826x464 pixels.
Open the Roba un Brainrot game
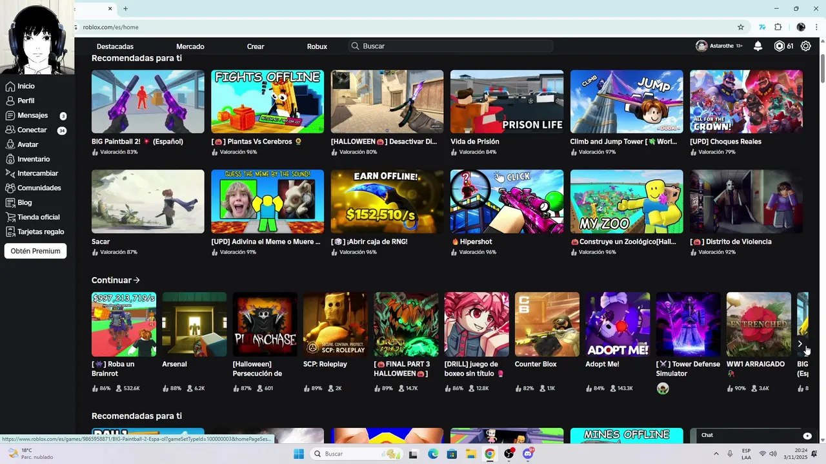(x=124, y=324)
